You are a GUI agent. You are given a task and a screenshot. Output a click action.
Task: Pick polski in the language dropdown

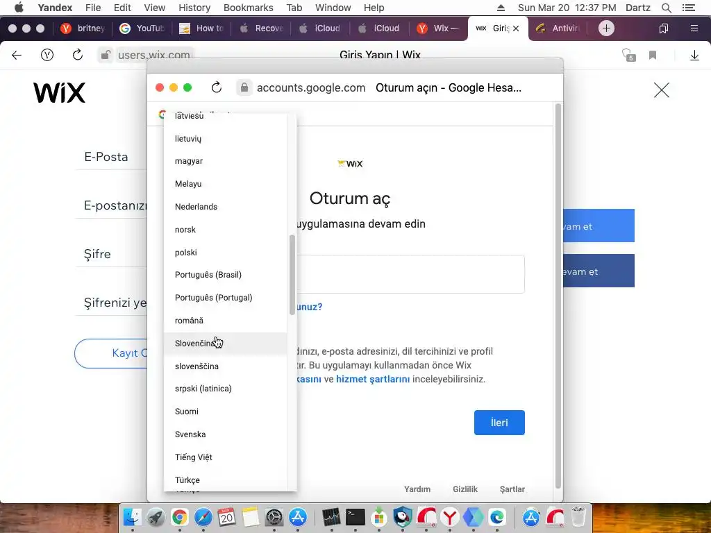(x=226, y=253)
